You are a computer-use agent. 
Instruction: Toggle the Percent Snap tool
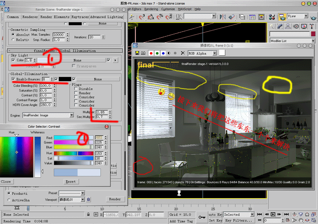point(160,17)
